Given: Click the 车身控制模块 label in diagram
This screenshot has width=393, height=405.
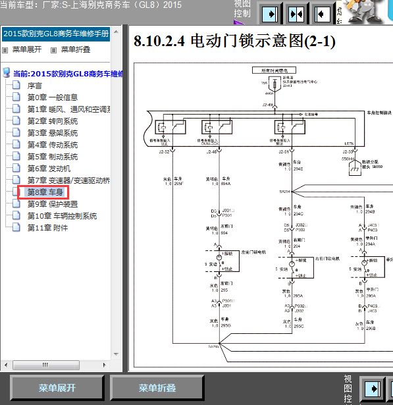Looking at the screenshot, I should (380, 113).
